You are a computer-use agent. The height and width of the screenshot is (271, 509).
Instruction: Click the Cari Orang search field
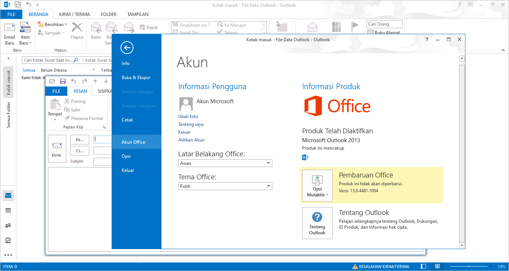[384, 24]
